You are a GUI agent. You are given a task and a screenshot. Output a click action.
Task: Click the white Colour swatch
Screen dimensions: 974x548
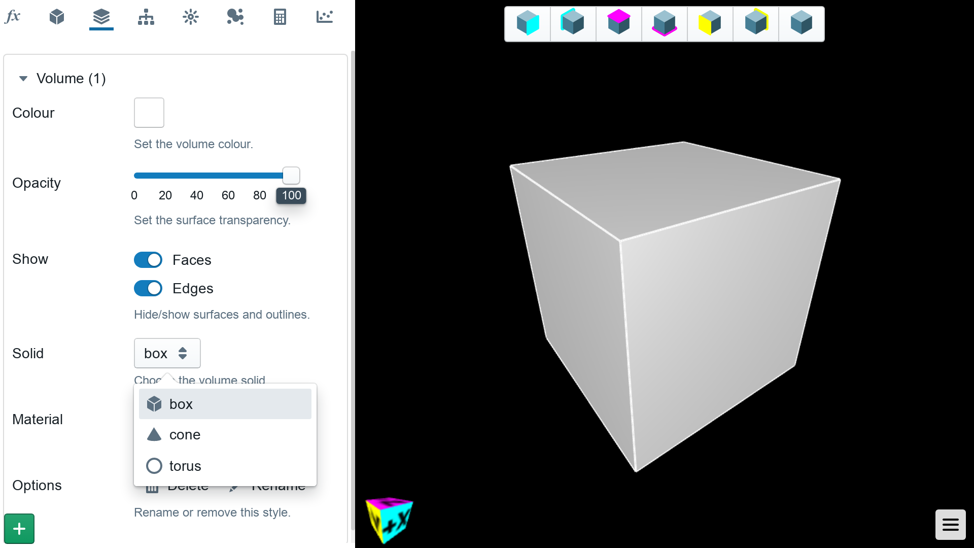(149, 113)
